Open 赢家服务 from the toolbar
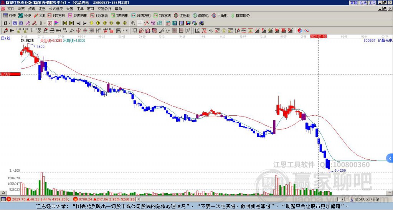 point(240,15)
